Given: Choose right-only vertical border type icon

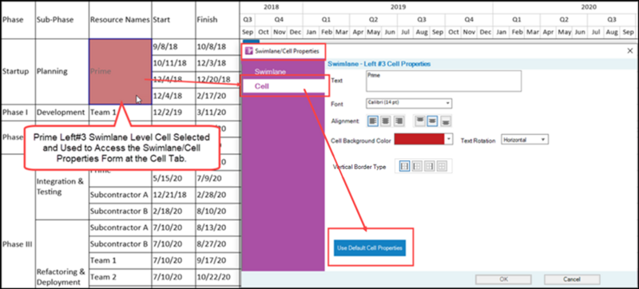Looking at the screenshot, I should coord(430,166).
